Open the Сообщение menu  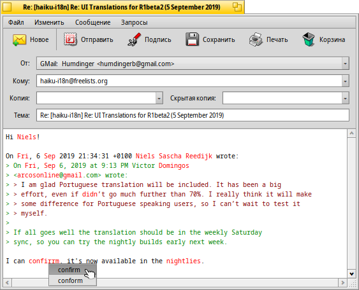point(92,22)
